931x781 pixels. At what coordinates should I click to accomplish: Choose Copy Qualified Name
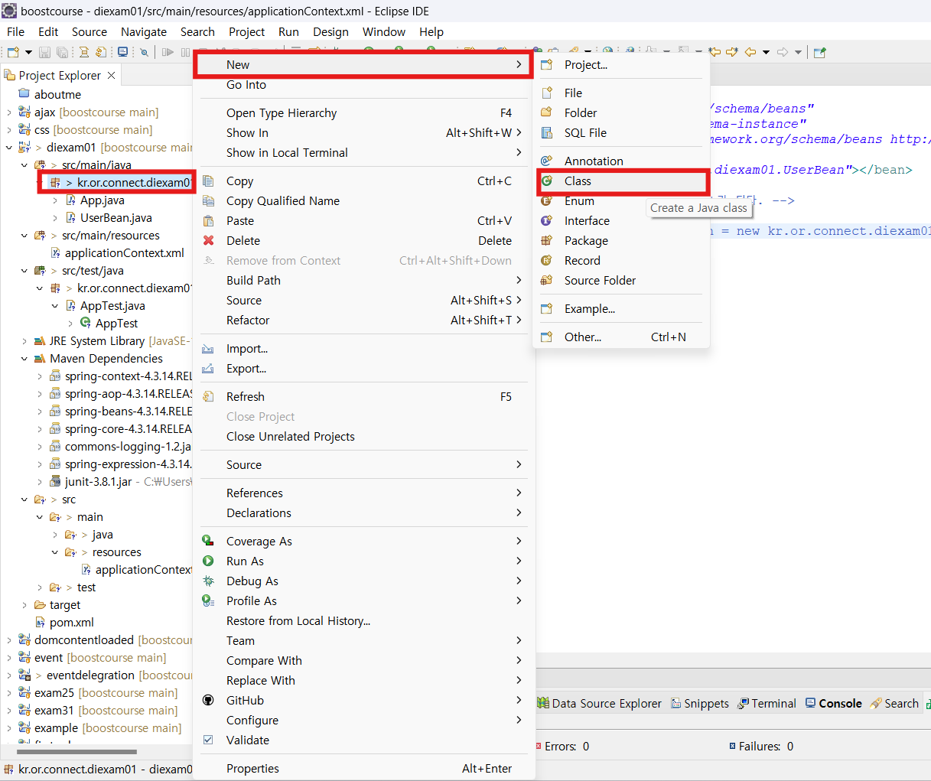click(x=364, y=201)
